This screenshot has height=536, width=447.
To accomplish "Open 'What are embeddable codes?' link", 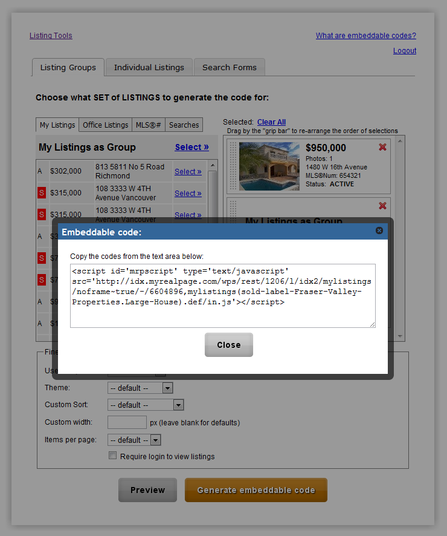I will tap(366, 36).
